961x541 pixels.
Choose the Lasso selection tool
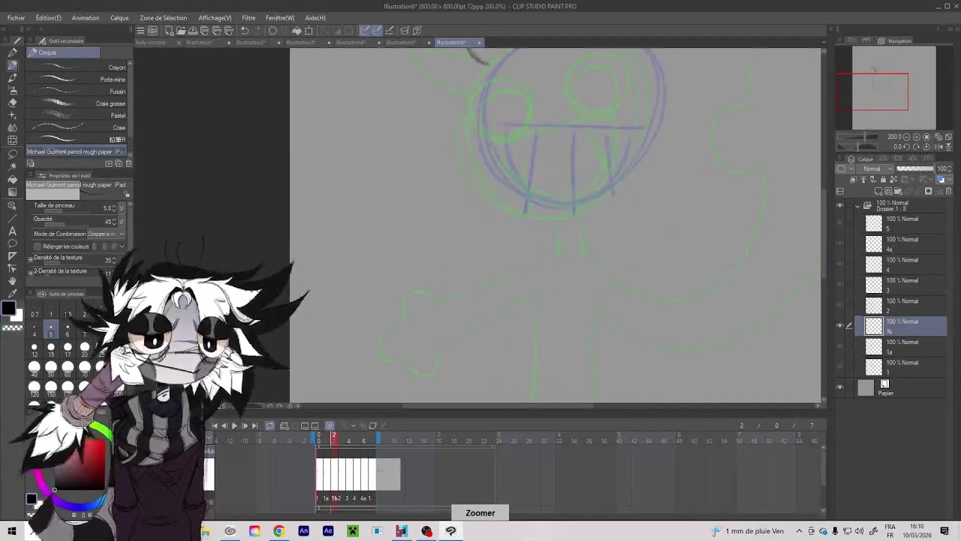point(12,154)
